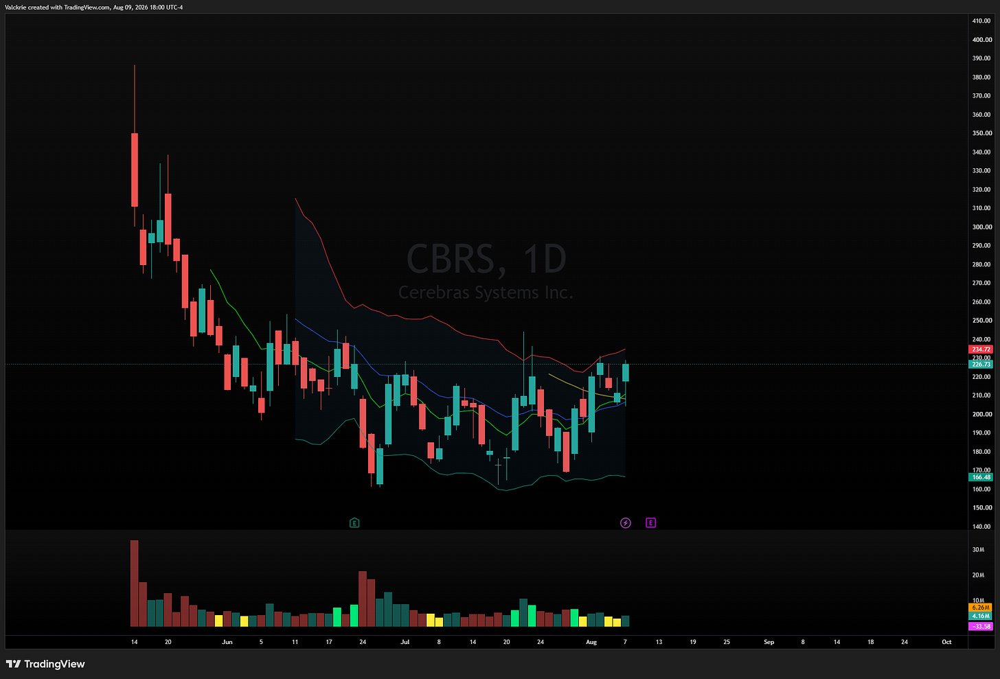Select the magenta −33.58 value label

(x=981, y=626)
